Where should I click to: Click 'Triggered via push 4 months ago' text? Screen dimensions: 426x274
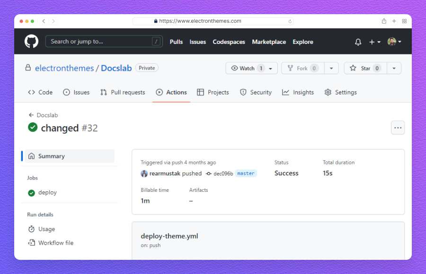tap(178, 163)
